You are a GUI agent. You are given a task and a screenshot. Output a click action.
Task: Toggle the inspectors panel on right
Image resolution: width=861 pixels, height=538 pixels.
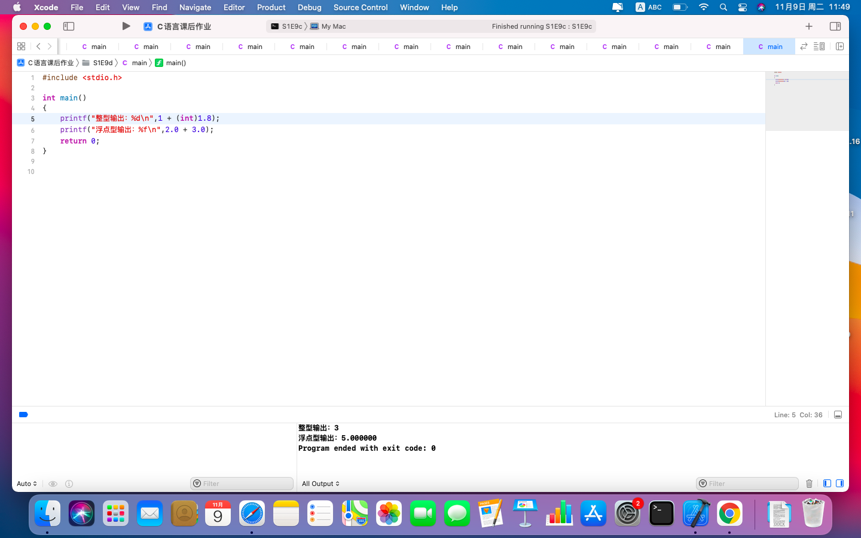tap(835, 26)
